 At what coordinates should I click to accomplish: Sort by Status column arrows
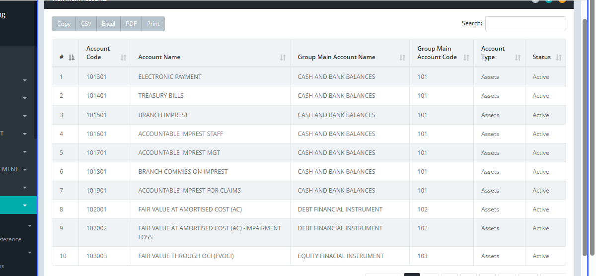coord(559,58)
